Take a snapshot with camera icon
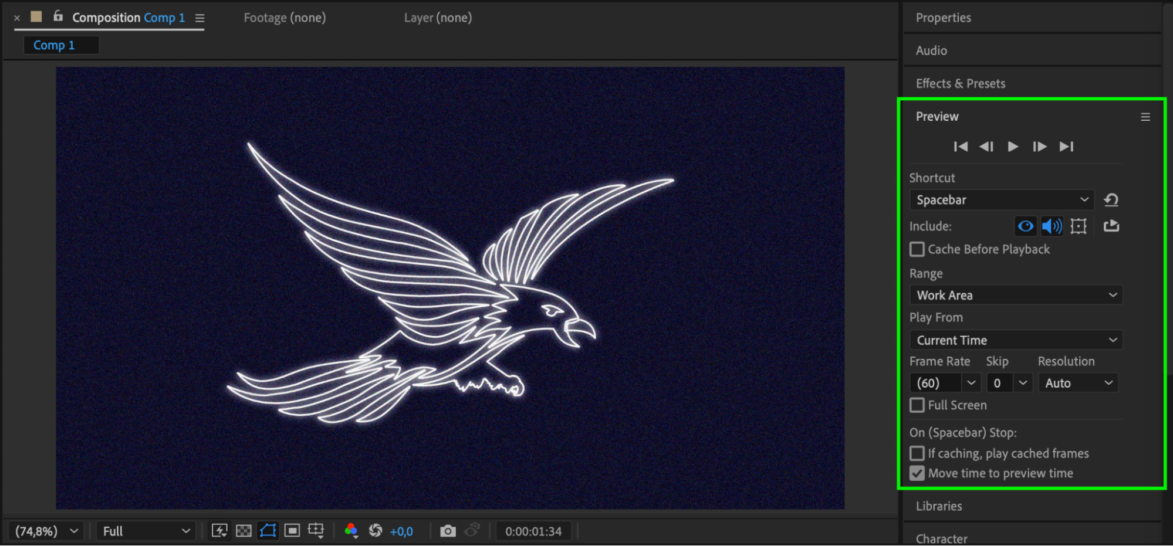Screen dimensions: 1173x546 (448, 531)
